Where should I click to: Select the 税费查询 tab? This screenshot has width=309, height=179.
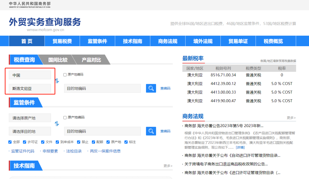(24, 59)
